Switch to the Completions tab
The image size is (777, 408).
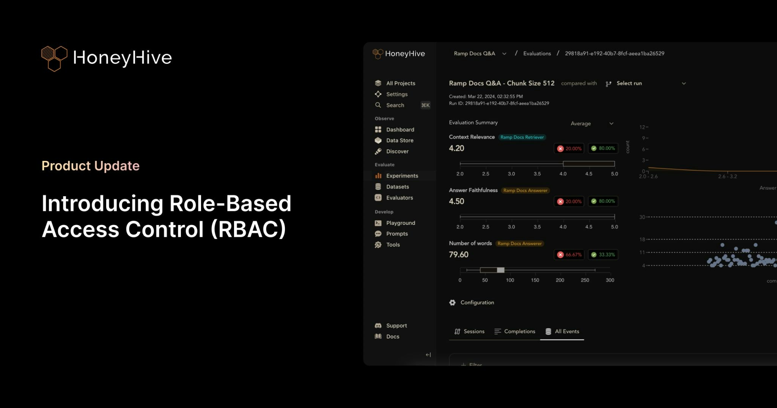click(514, 331)
